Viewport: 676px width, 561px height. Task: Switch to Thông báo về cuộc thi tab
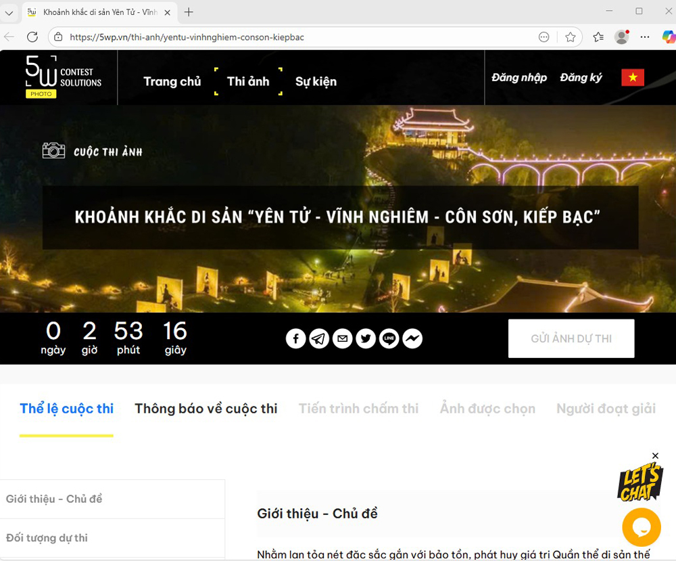tap(206, 409)
